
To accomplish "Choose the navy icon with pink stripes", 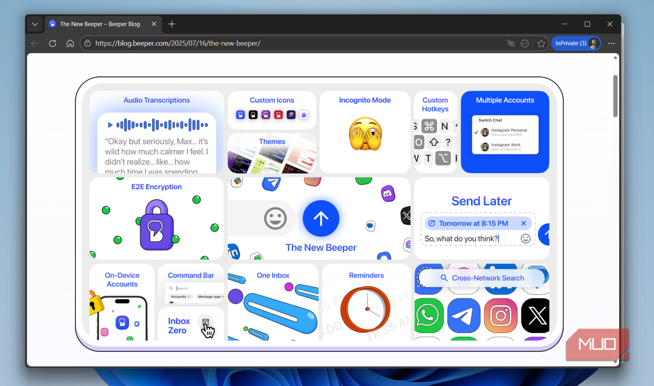I will [291, 115].
